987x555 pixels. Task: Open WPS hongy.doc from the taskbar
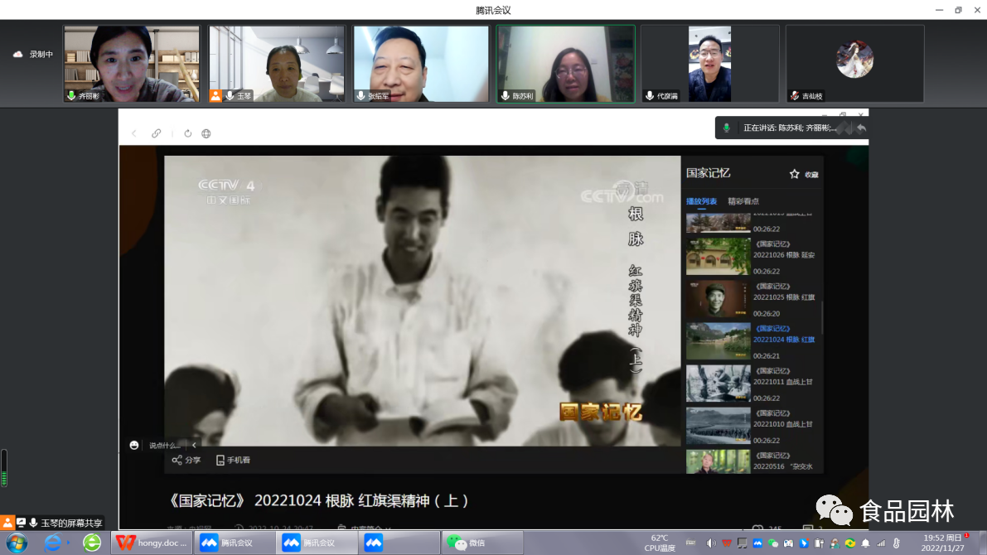point(152,543)
